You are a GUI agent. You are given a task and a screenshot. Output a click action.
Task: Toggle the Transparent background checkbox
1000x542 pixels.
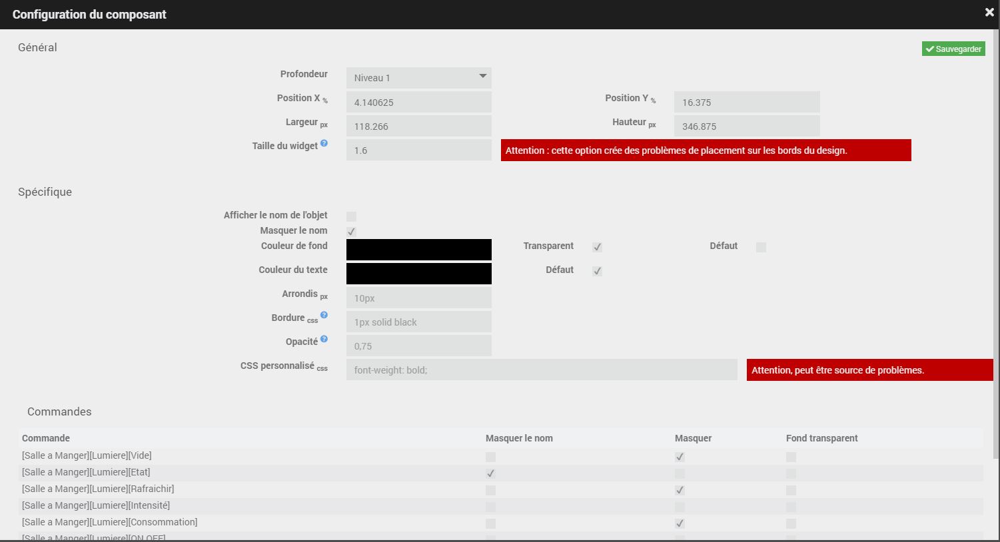(x=597, y=247)
